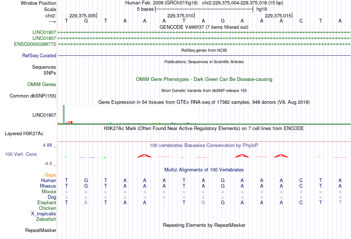351x239 pixels.
Task: Click Repeating Elements by RepeatMasker title
Action: 204,225
